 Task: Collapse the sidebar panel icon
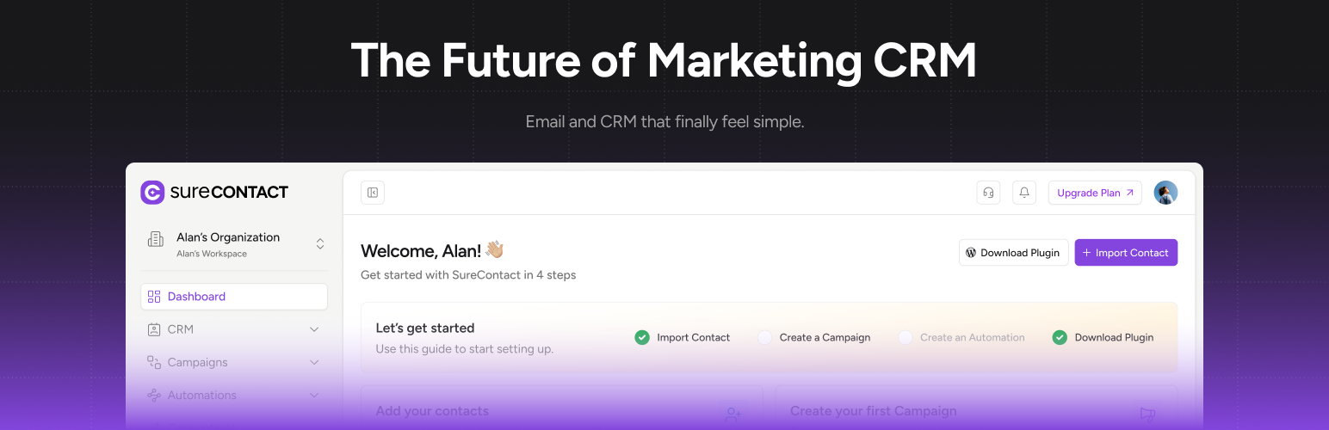point(373,193)
